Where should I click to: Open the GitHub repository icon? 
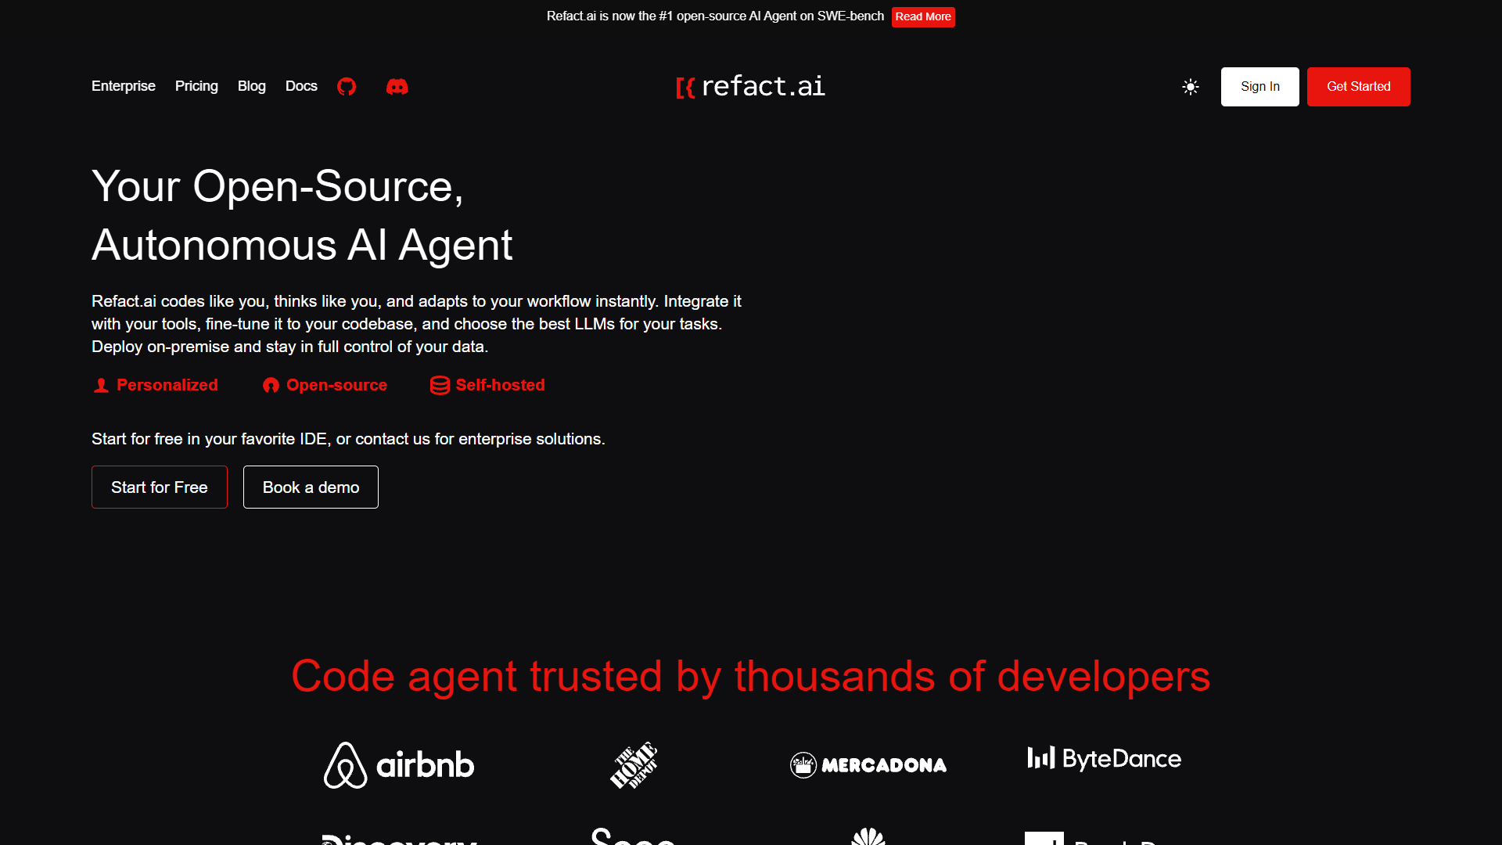347,86
